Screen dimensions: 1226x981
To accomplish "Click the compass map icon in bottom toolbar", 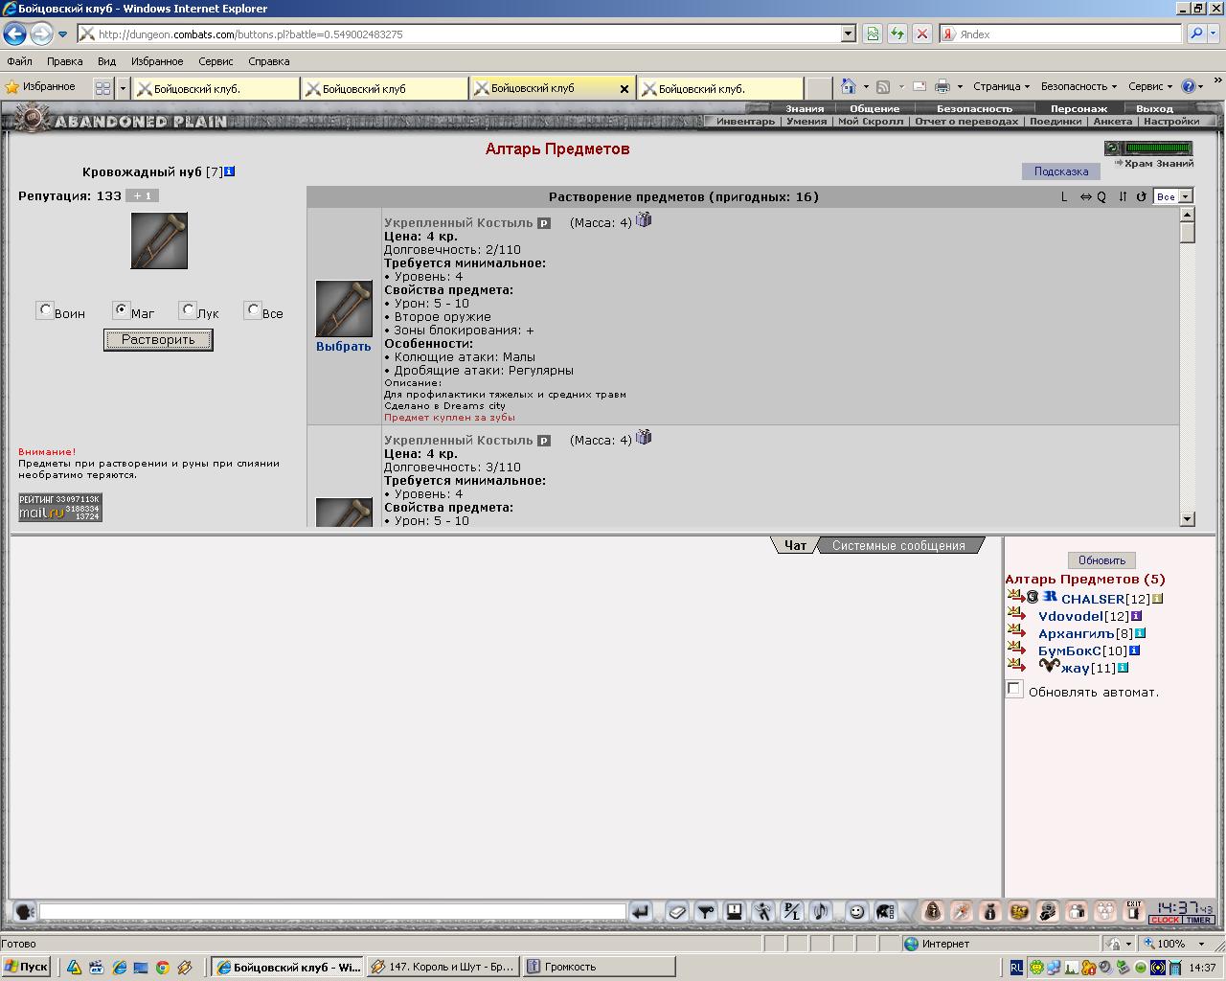I will coord(961,911).
